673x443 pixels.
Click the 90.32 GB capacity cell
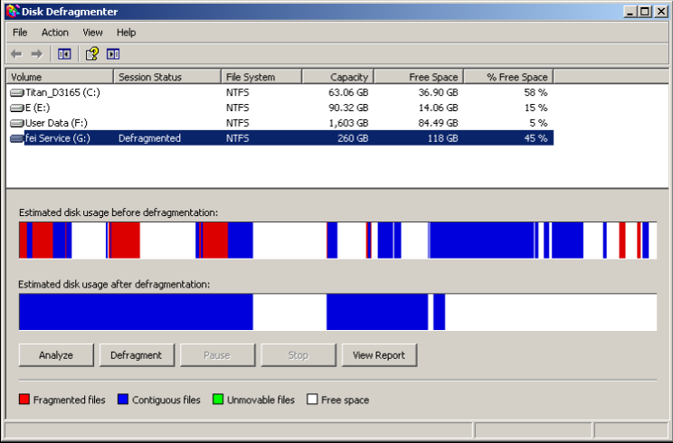pyautogui.click(x=348, y=108)
